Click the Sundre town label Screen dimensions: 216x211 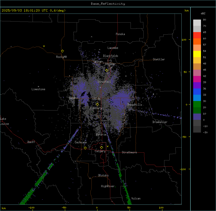pyautogui.click(x=73, y=98)
